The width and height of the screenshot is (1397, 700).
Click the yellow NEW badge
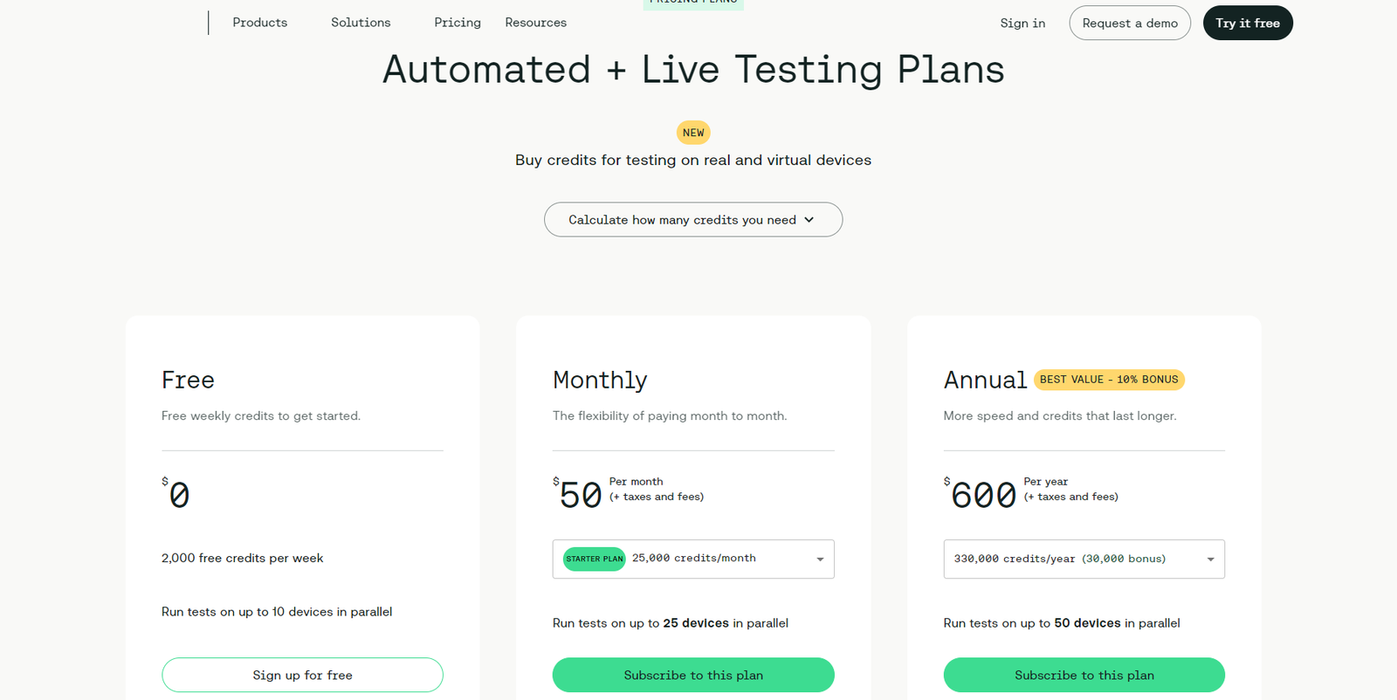pos(693,133)
